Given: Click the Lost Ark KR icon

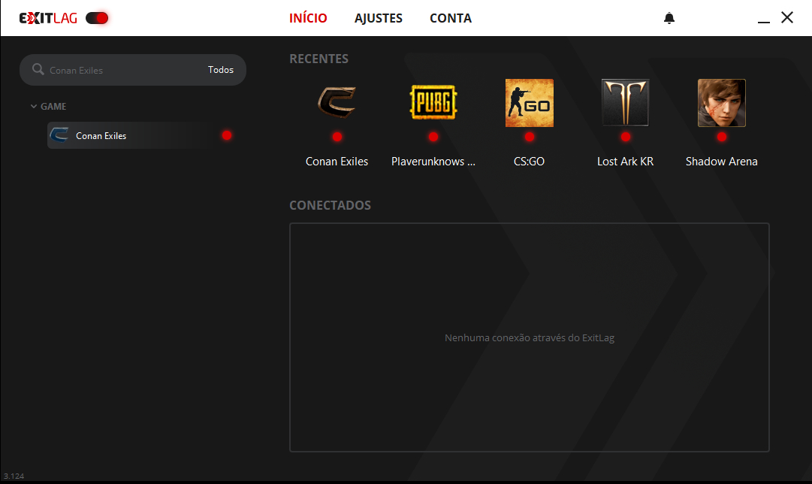Looking at the screenshot, I should coord(625,103).
